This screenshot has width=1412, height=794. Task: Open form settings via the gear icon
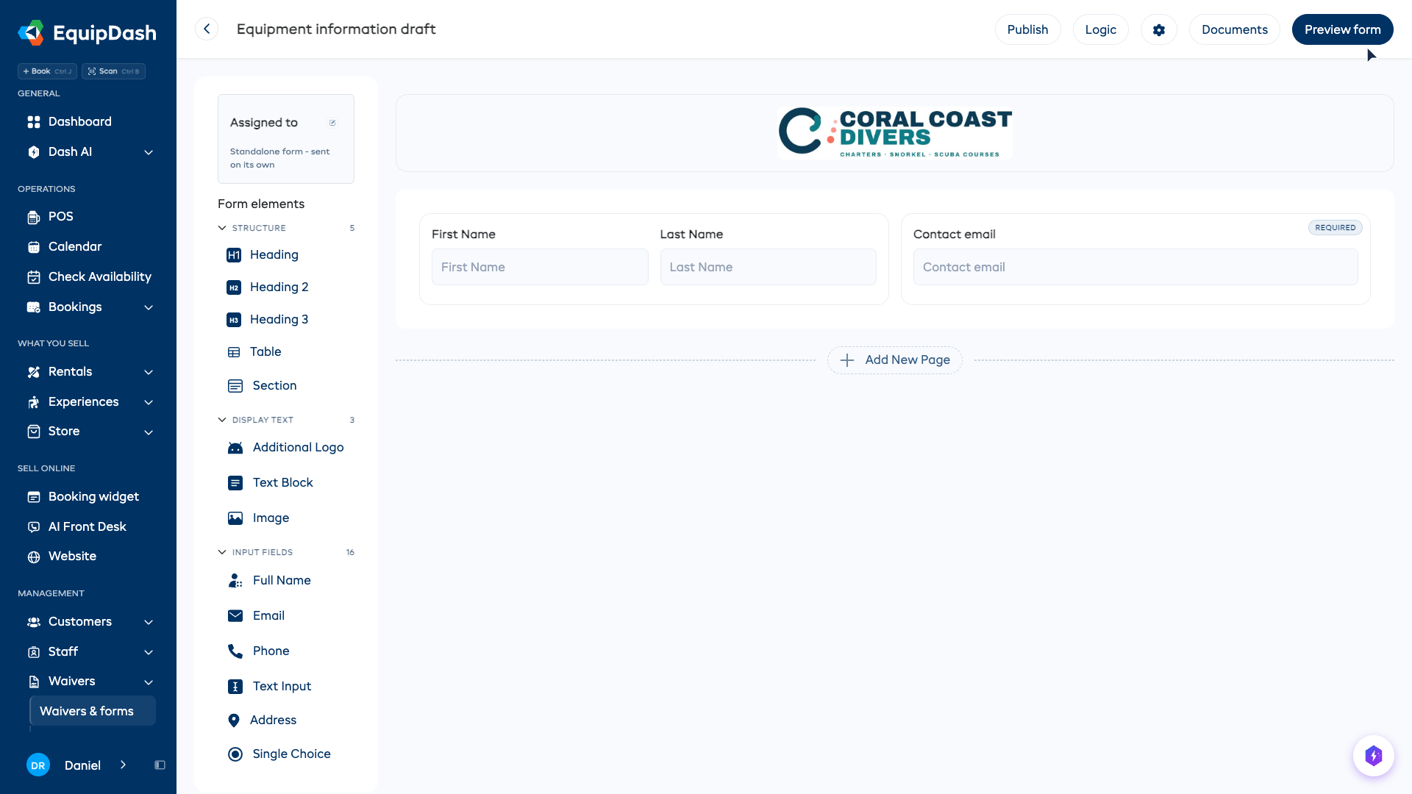tap(1159, 29)
